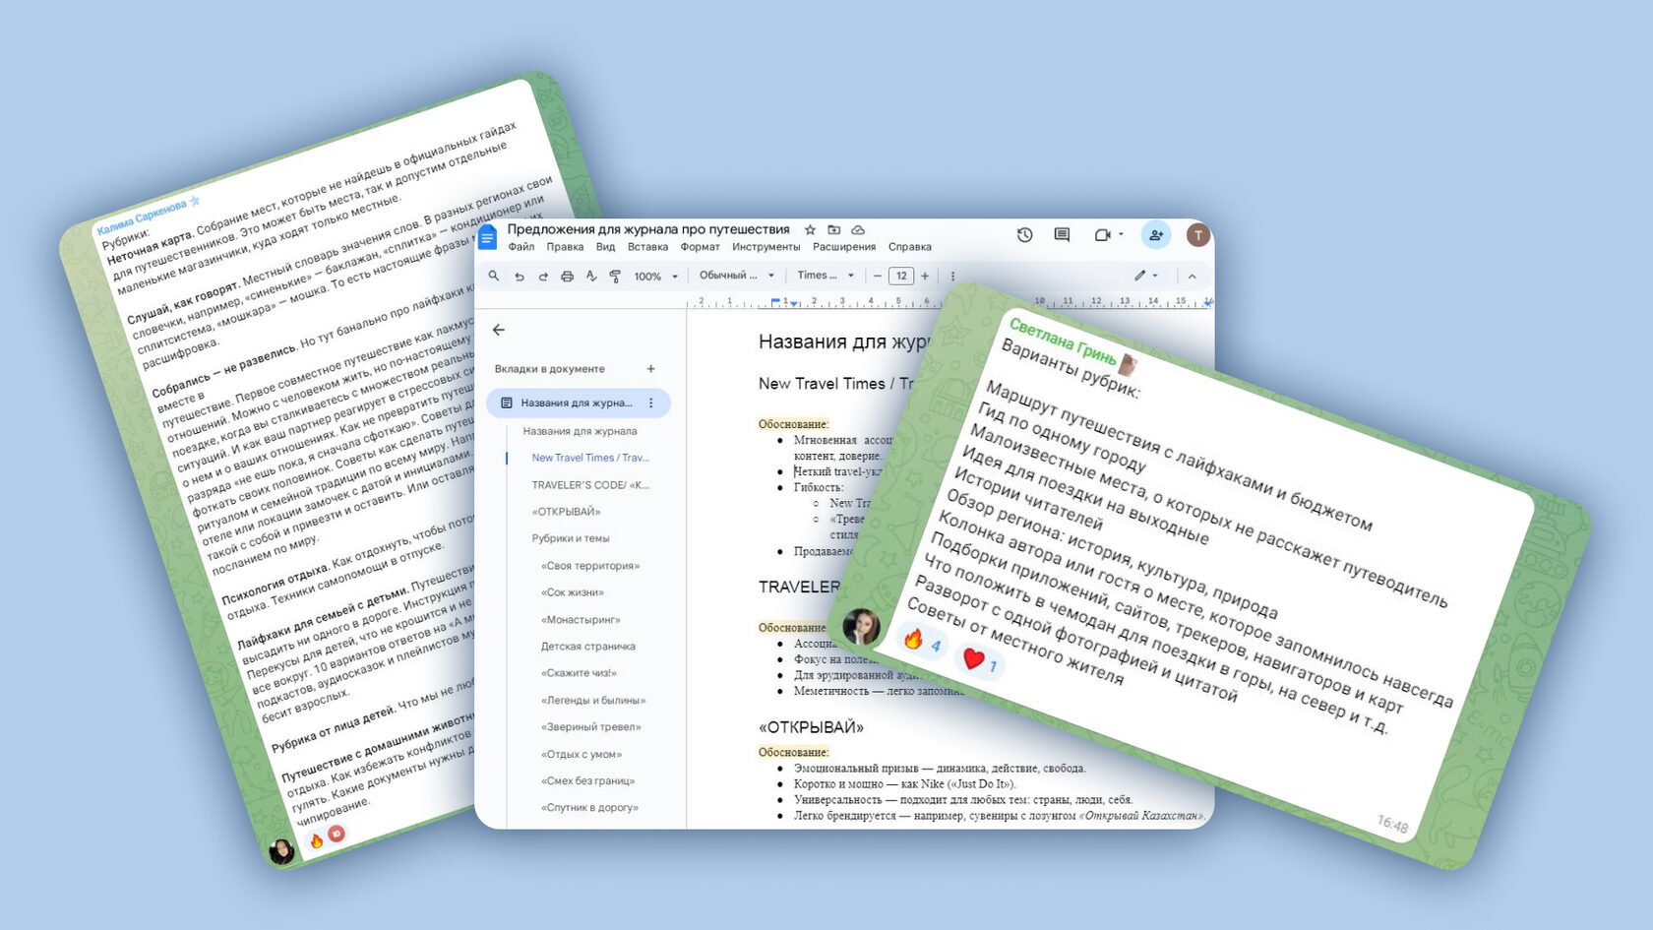Open the Файл menu
Screen dimensions: 1653x930
click(x=521, y=247)
